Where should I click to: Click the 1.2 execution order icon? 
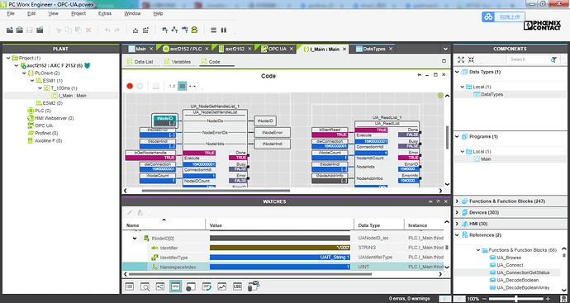click(172, 86)
